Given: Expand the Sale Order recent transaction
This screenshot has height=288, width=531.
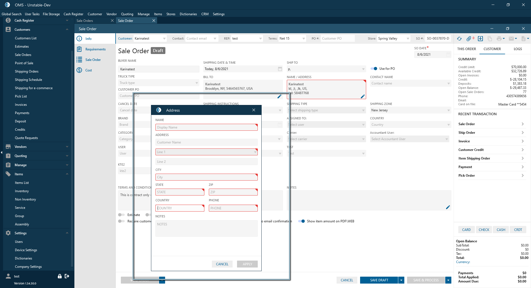Looking at the screenshot, I should [x=522, y=124].
